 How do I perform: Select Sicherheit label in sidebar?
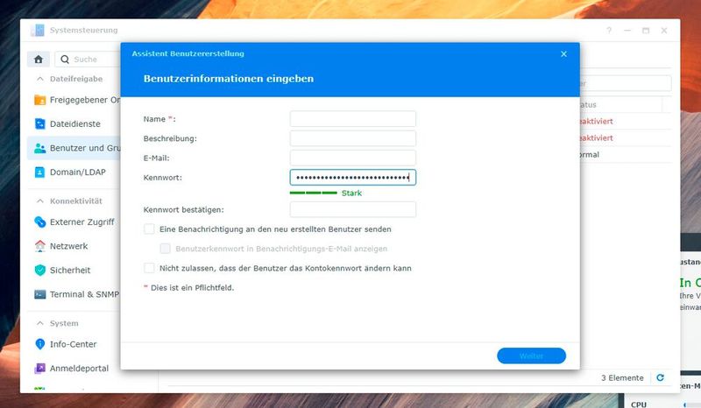70,271
